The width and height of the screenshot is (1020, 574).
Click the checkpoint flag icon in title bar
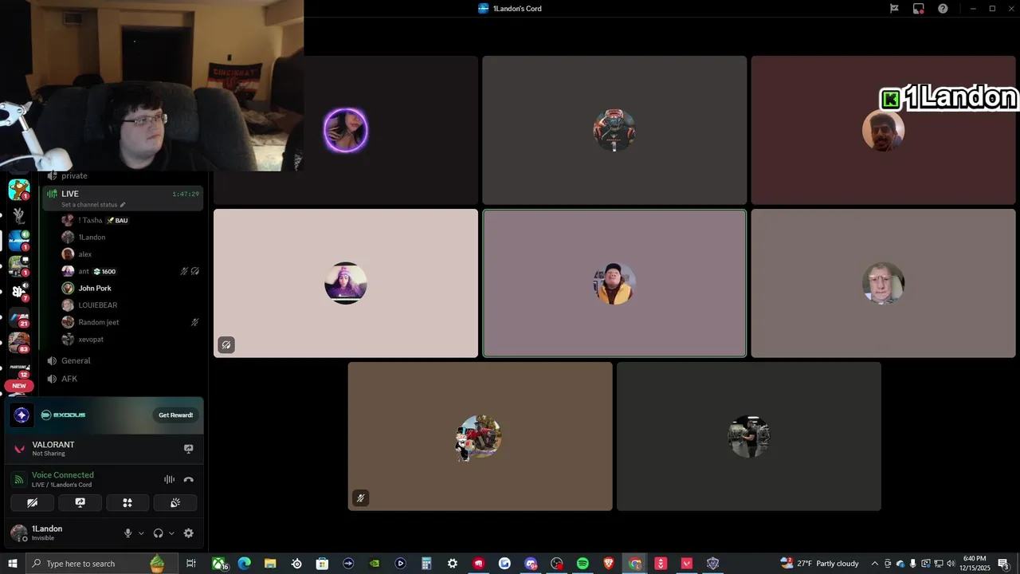click(895, 9)
